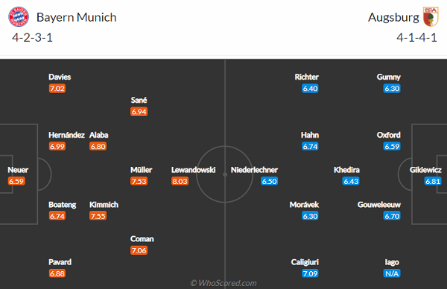Click Bayern's 4-2-3-1 formation label
Viewport: 447px width, 289px height.
coord(32,38)
